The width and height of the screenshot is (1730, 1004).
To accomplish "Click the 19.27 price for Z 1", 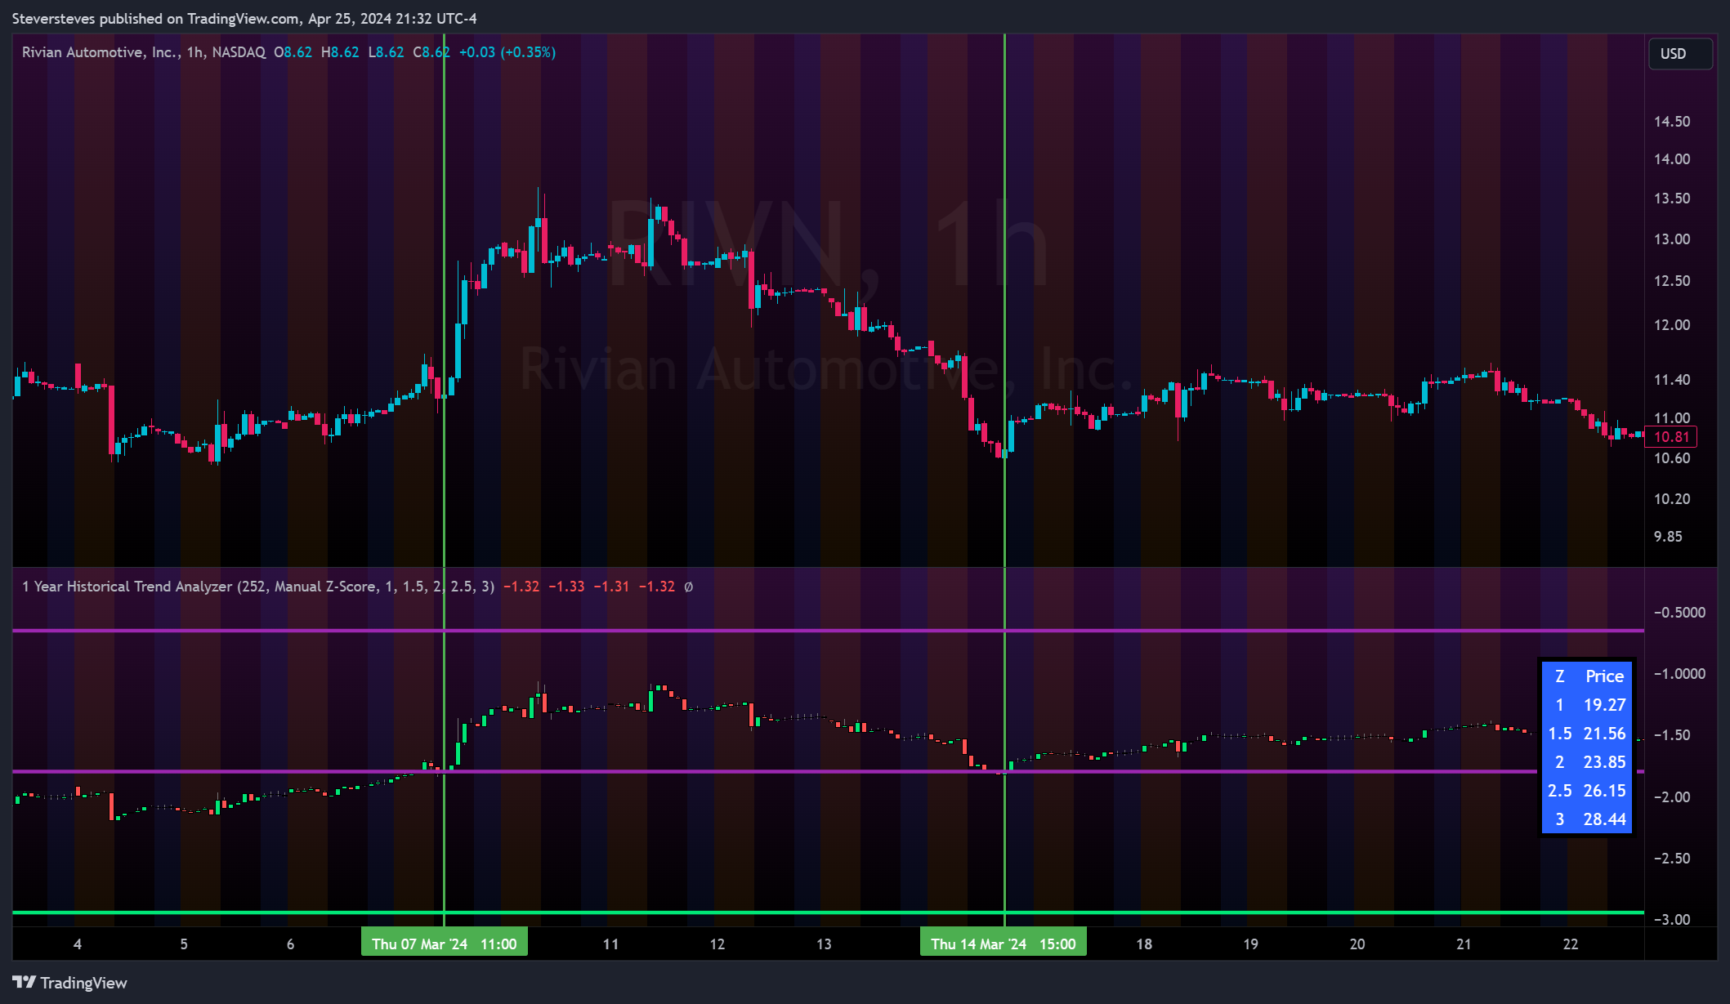I will (x=1604, y=705).
